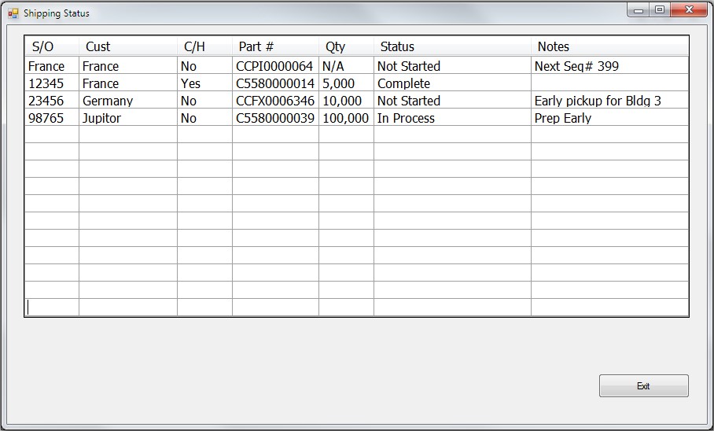
Task: Click the Status column header
Action: click(x=453, y=46)
